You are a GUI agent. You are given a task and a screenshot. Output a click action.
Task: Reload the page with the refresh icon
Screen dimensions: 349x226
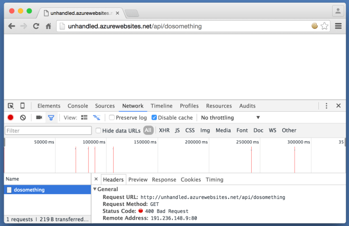click(36, 26)
